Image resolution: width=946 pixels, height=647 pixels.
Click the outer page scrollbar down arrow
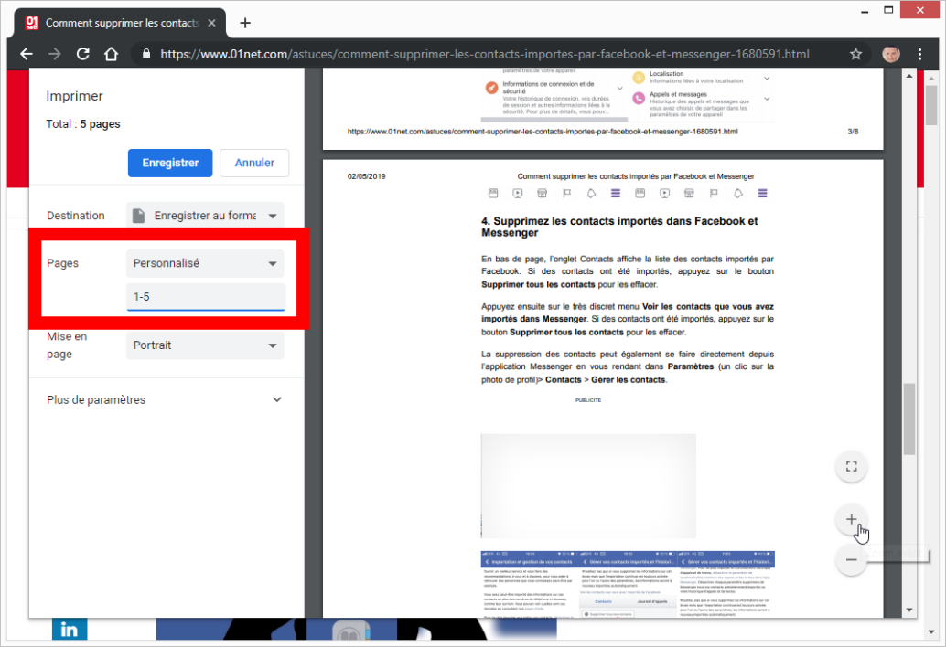(931, 632)
